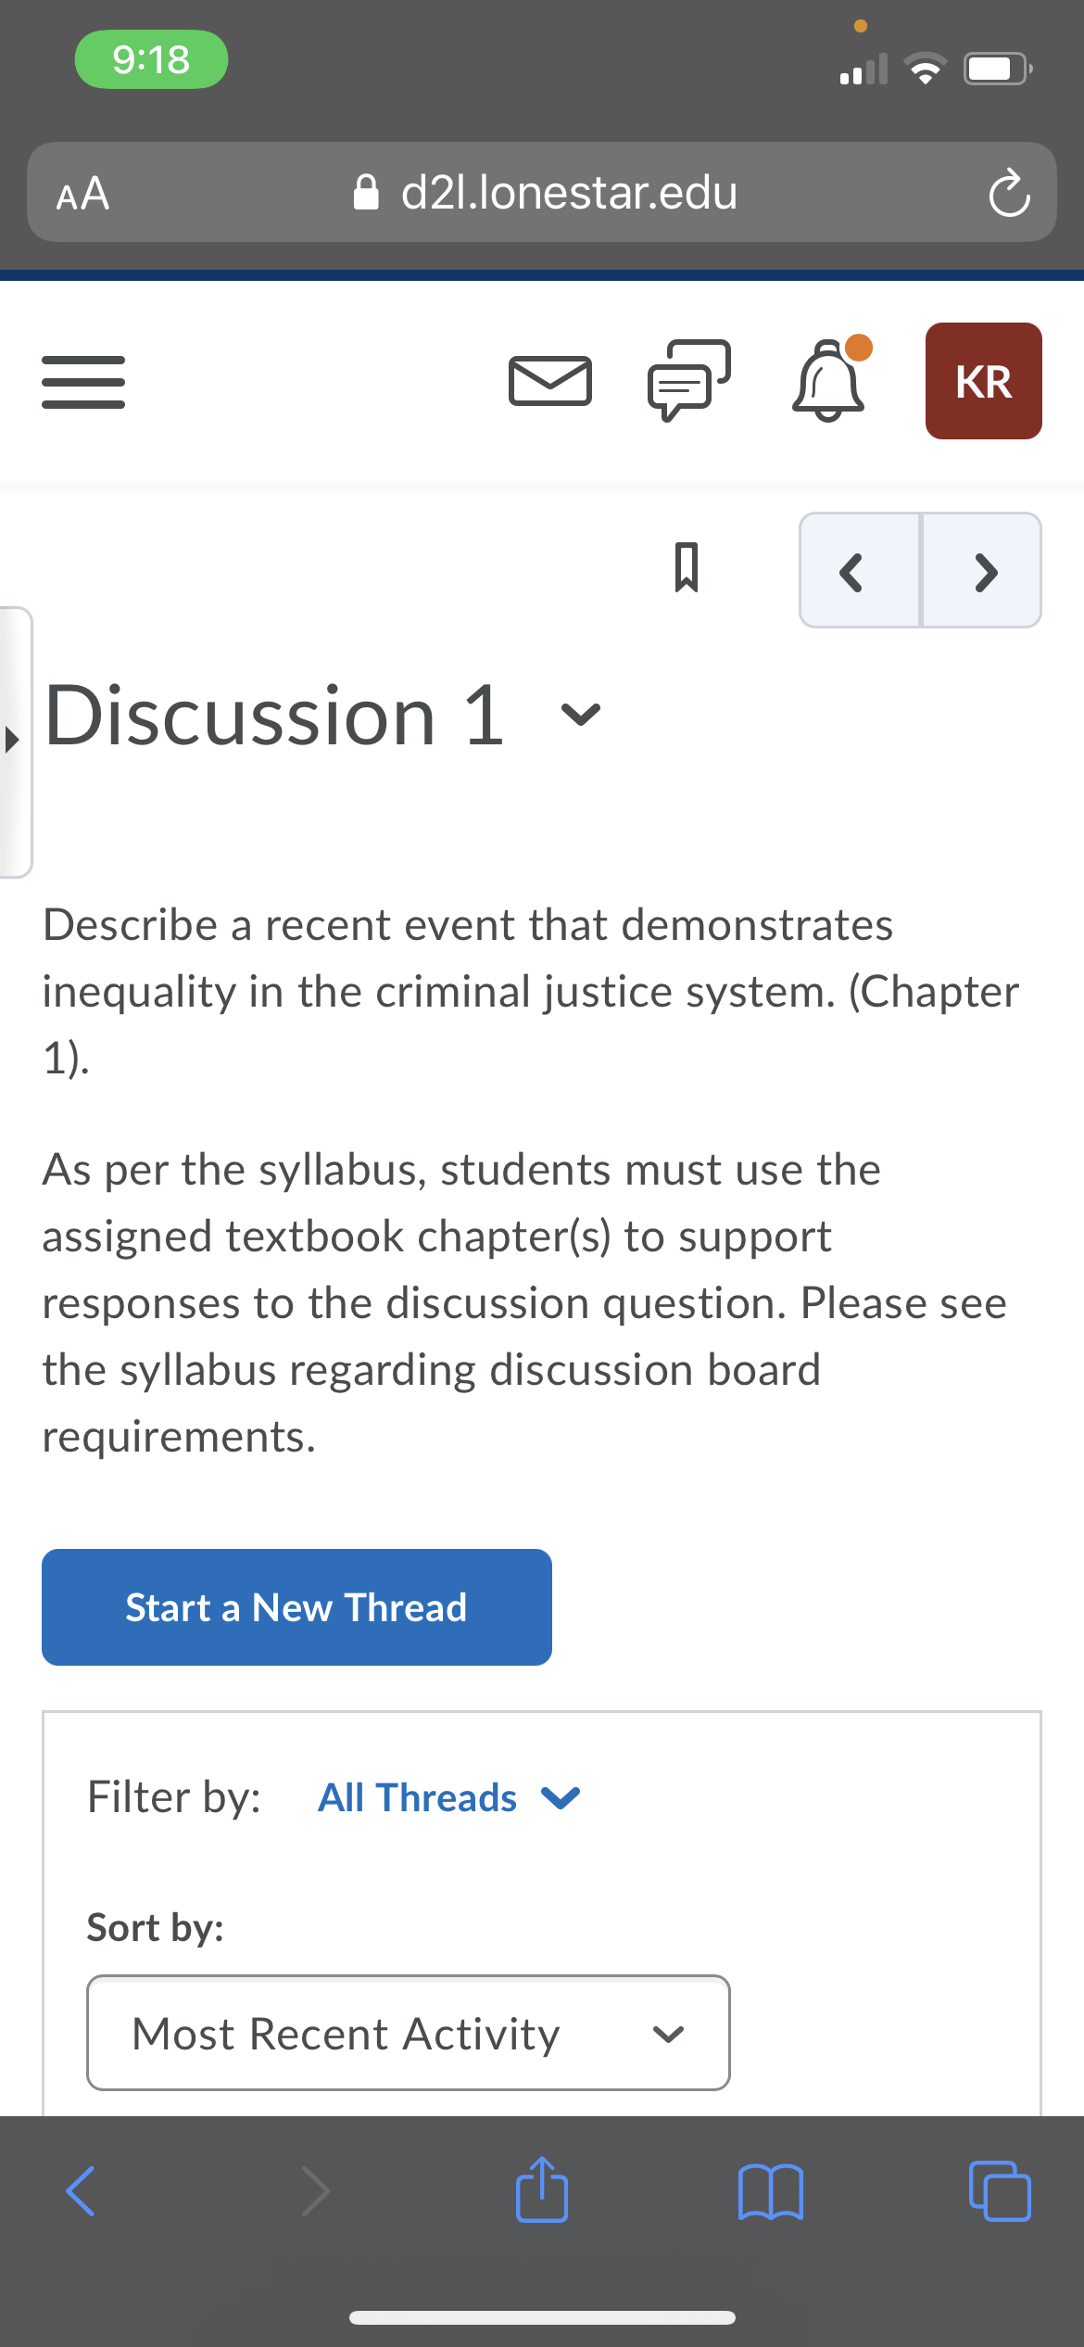Expand the Discussion 1 context menu chevron
The image size is (1084, 2347).
tap(581, 714)
